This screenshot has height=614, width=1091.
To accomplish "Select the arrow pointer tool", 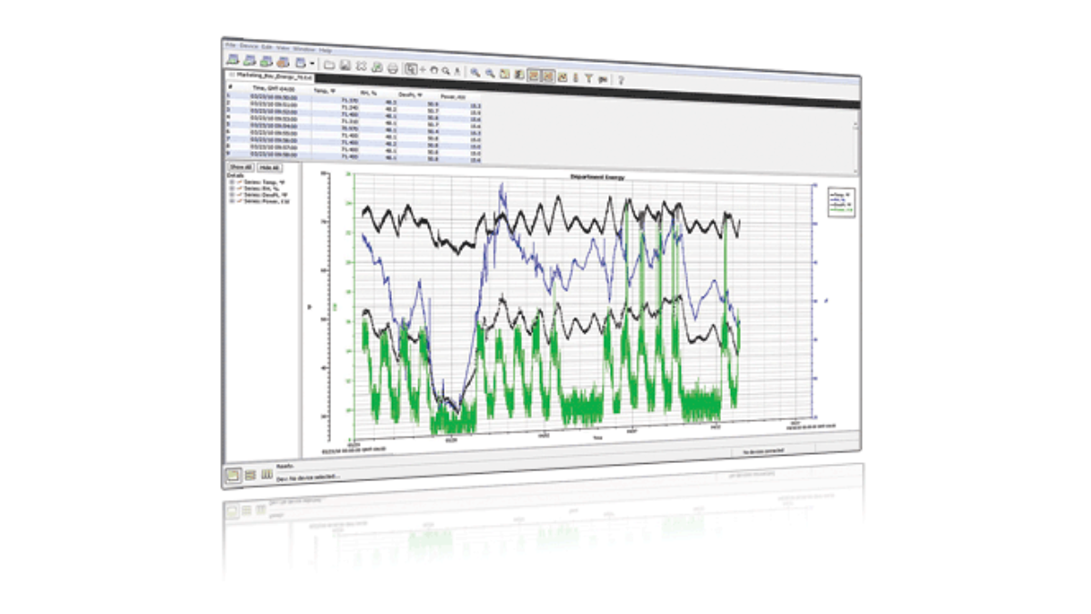I will click(411, 69).
